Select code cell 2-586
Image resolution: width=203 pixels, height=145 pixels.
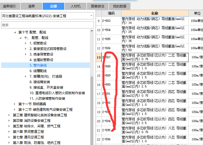(x=111, y=48)
